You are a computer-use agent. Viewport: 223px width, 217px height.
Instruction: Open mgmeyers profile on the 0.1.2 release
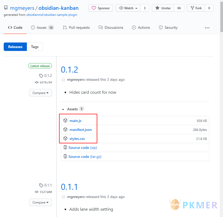[x=76, y=80]
